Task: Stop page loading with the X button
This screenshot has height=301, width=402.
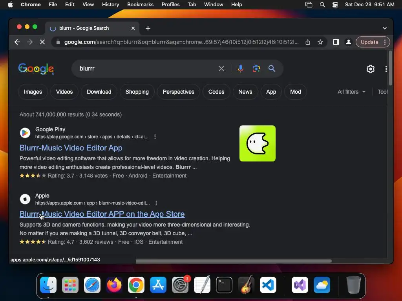Action: tap(42, 42)
